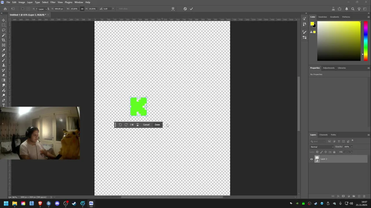Rotate 90° clockwise in the transform bar
The width and height of the screenshot is (371, 208).
pyautogui.click(x=126, y=125)
